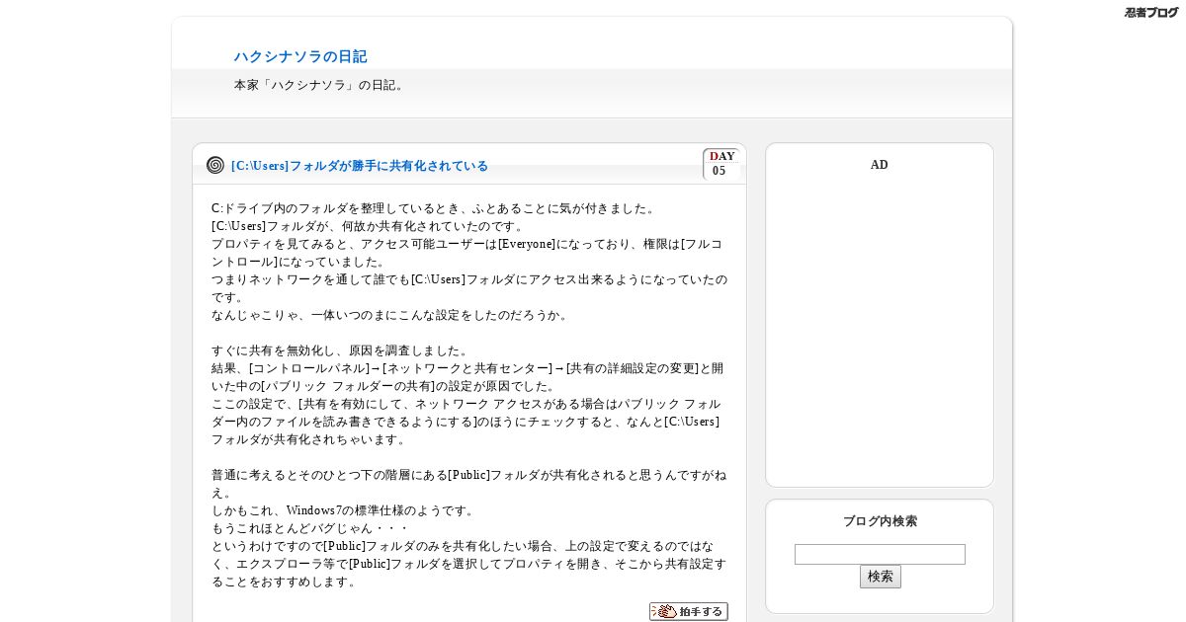
Task: Click the first line starting C:ドライブ内のフォルダ
Action: [x=434, y=208]
